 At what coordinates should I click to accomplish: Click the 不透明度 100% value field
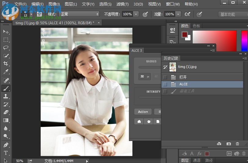127,14
